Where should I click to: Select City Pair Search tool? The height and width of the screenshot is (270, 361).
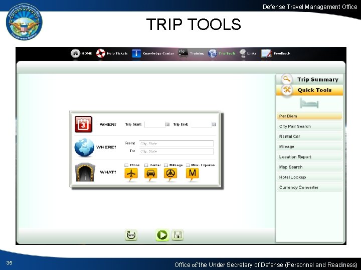(x=309, y=126)
